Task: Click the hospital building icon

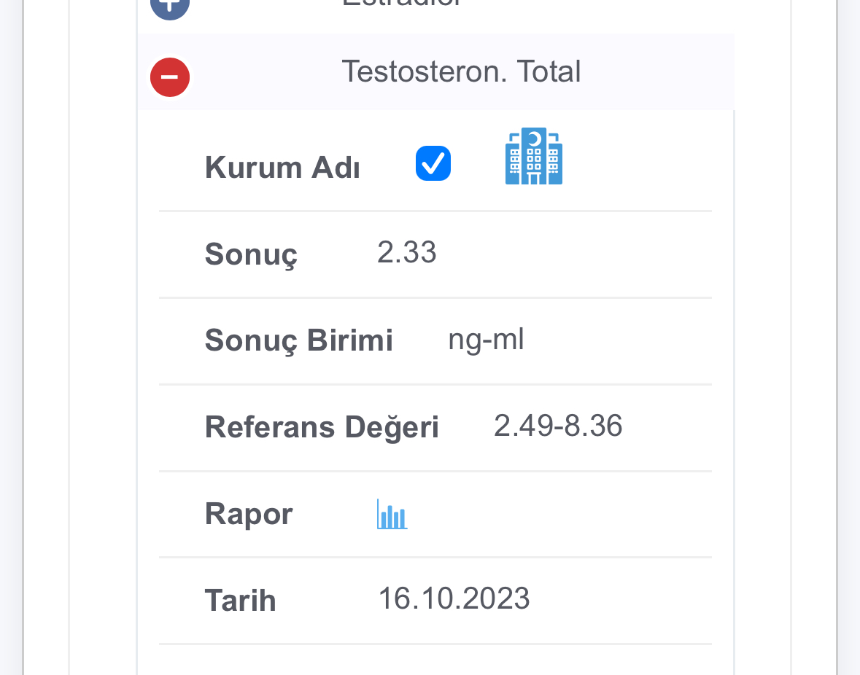Action: [x=534, y=156]
